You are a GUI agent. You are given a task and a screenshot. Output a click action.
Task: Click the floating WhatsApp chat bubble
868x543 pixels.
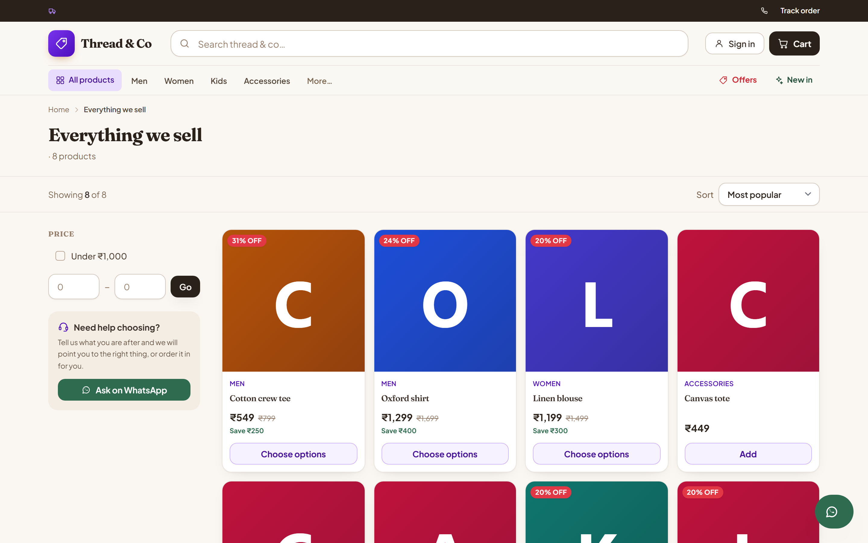[x=834, y=511]
